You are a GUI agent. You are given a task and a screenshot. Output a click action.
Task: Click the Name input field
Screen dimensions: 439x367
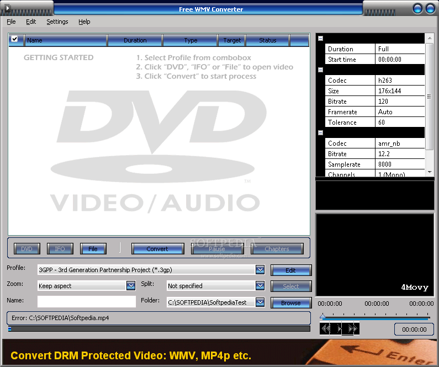coord(87,301)
